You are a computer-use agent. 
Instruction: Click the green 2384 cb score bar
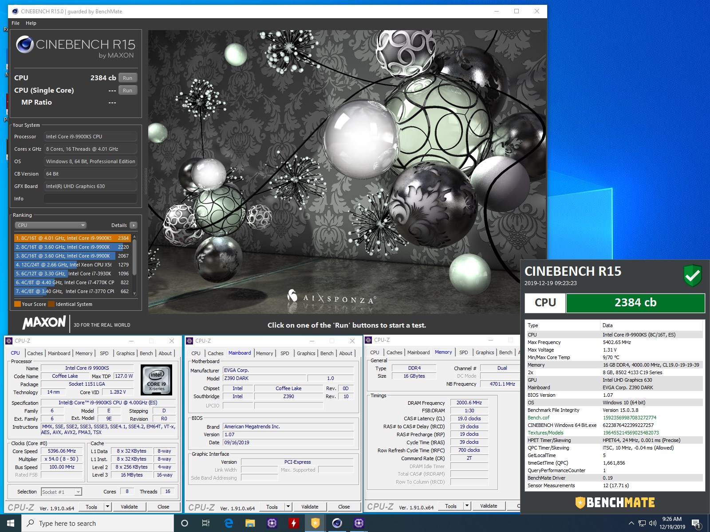click(x=635, y=303)
